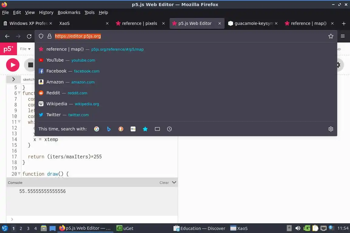Open the editor settings gear icon

(x=339, y=65)
